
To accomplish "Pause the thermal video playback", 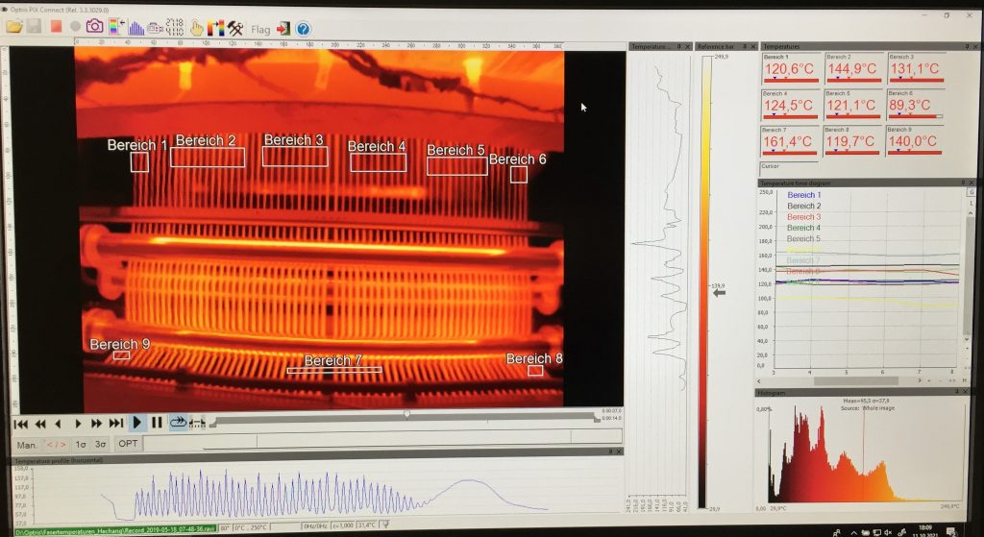I will pos(157,423).
